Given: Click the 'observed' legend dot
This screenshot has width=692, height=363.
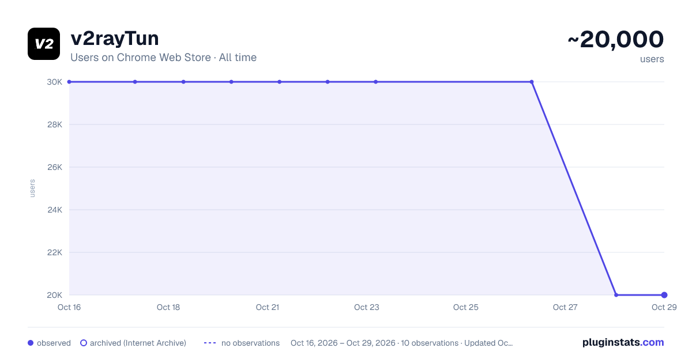Looking at the screenshot, I should pos(31,343).
